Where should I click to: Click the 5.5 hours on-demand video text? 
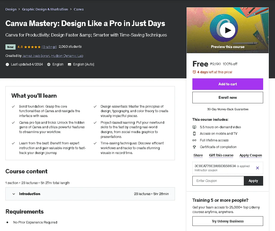[x=220, y=127]
